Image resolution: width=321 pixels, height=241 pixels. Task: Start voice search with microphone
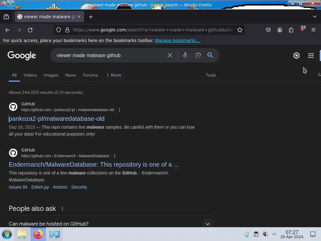click(x=185, y=55)
